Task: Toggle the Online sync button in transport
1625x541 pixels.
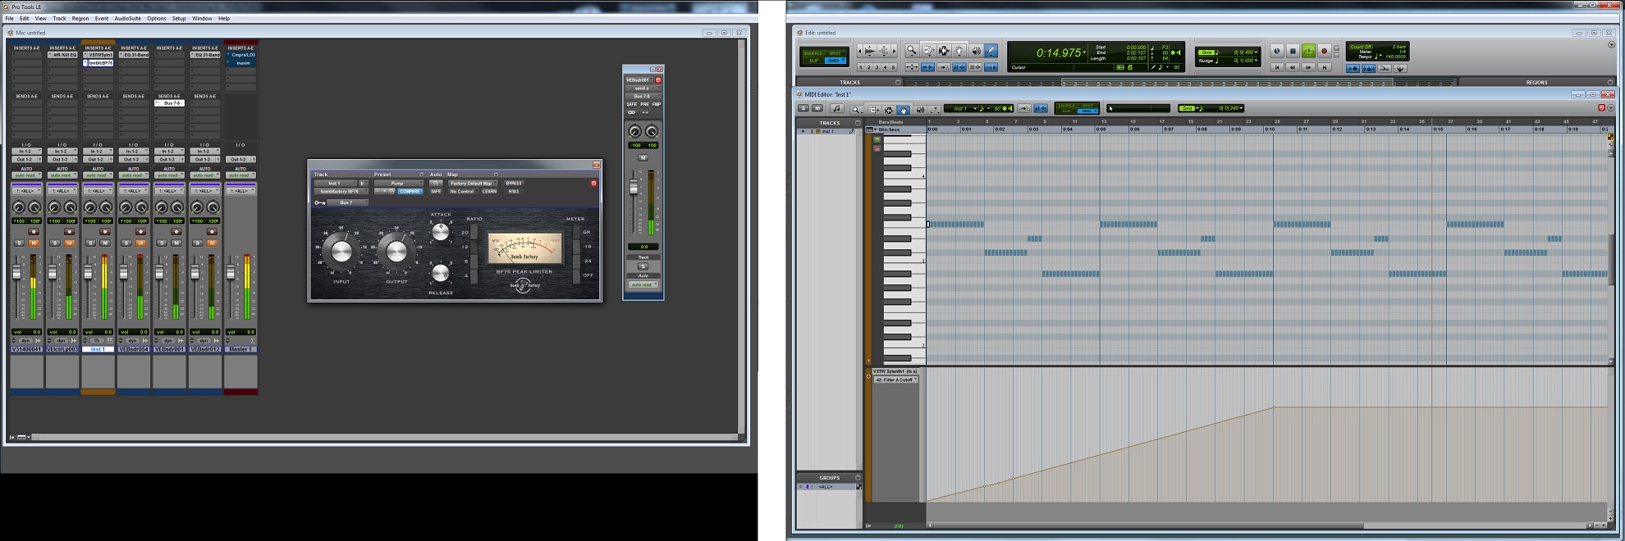Action: pyautogui.click(x=1277, y=51)
